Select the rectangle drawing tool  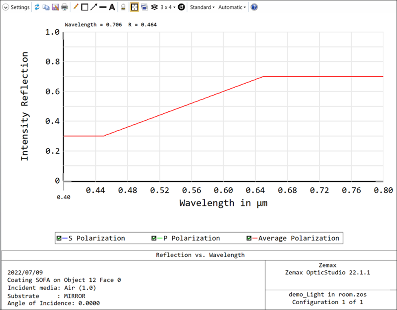click(x=85, y=7)
